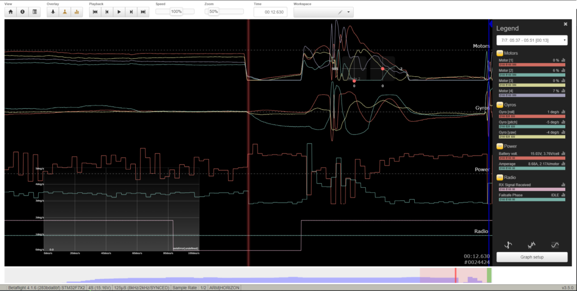Click the RX Signal Received label

pyautogui.click(x=515, y=185)
